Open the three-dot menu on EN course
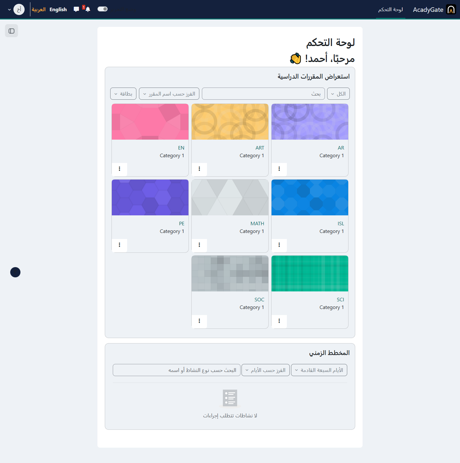The width and height of the screenshot is (460, 463). click(x=119, y=169)
